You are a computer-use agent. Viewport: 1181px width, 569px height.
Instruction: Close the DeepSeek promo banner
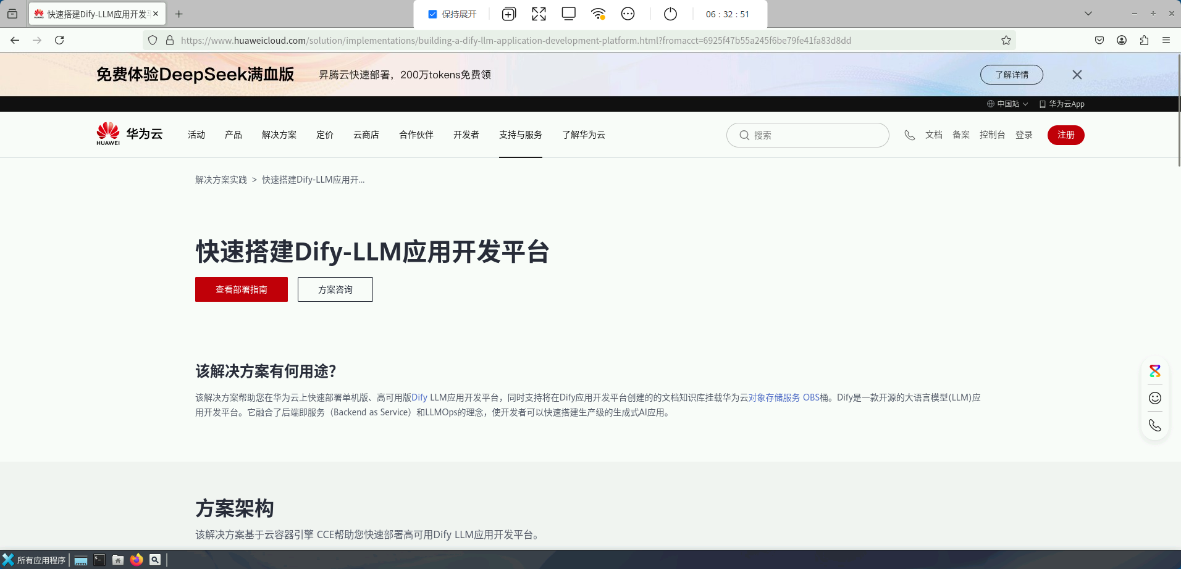click(1077, 75)
